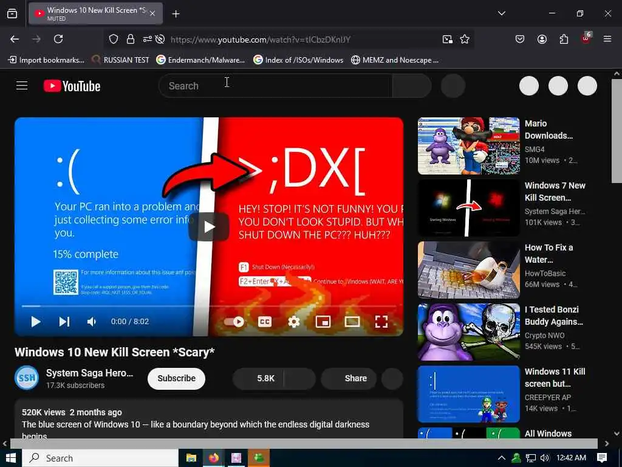
Task: Subscribe to System Saga Hero
Action: (177, 378)
